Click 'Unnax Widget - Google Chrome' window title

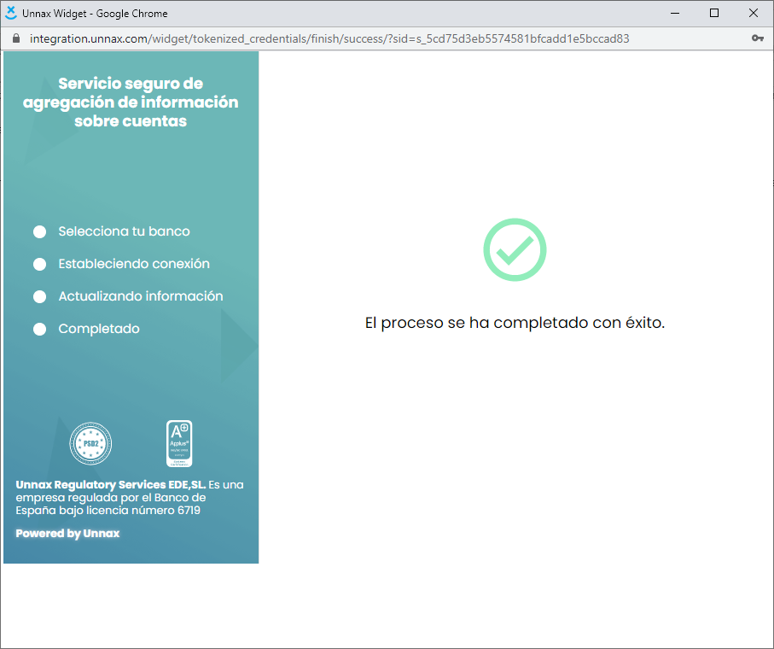pyautogui.click(x=95, y=14)
